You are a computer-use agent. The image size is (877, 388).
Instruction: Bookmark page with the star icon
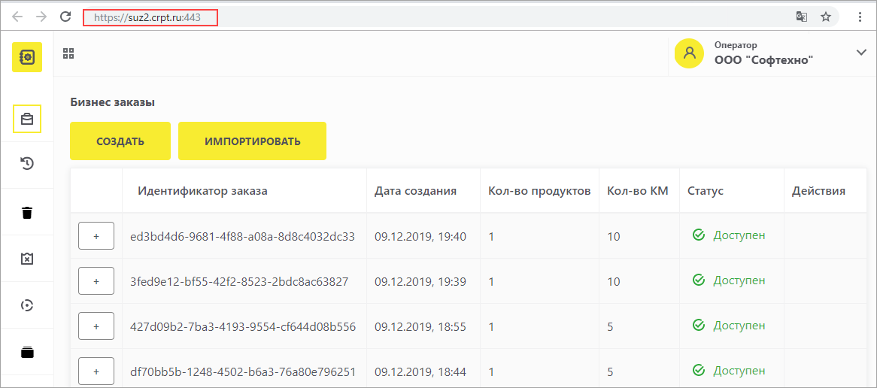tap(825, 17)
